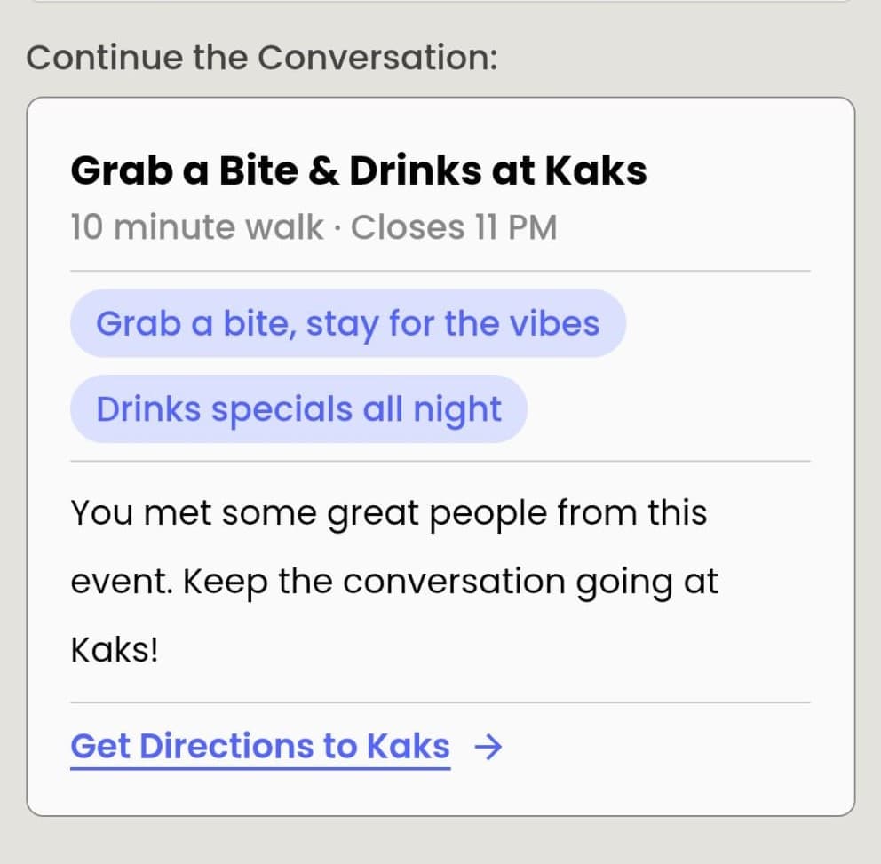Tap the '10 minute walk' text
The width and height of the screenshot is (881, 864).
click(x=196, y=228)
